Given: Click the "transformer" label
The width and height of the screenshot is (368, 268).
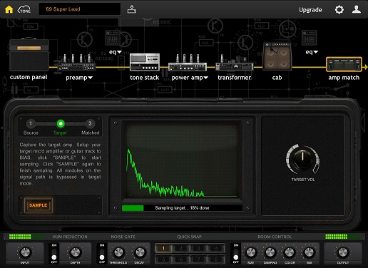Looking at the screenshot, I should click(x=234, y=78).
